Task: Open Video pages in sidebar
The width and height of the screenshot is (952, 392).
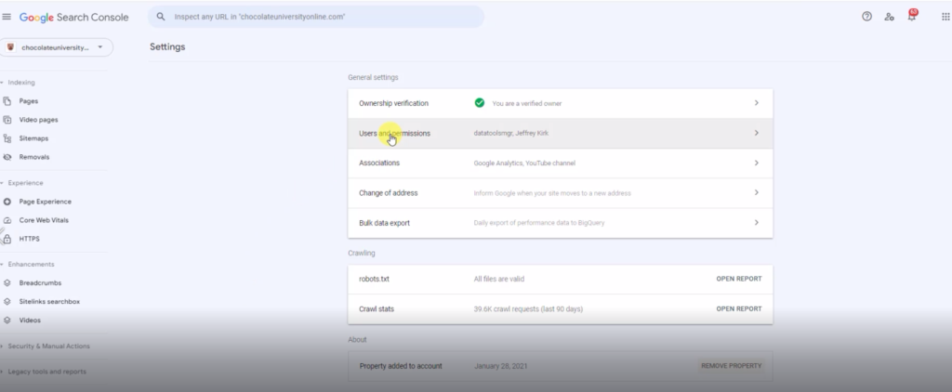Action: [x=38, y=120]
